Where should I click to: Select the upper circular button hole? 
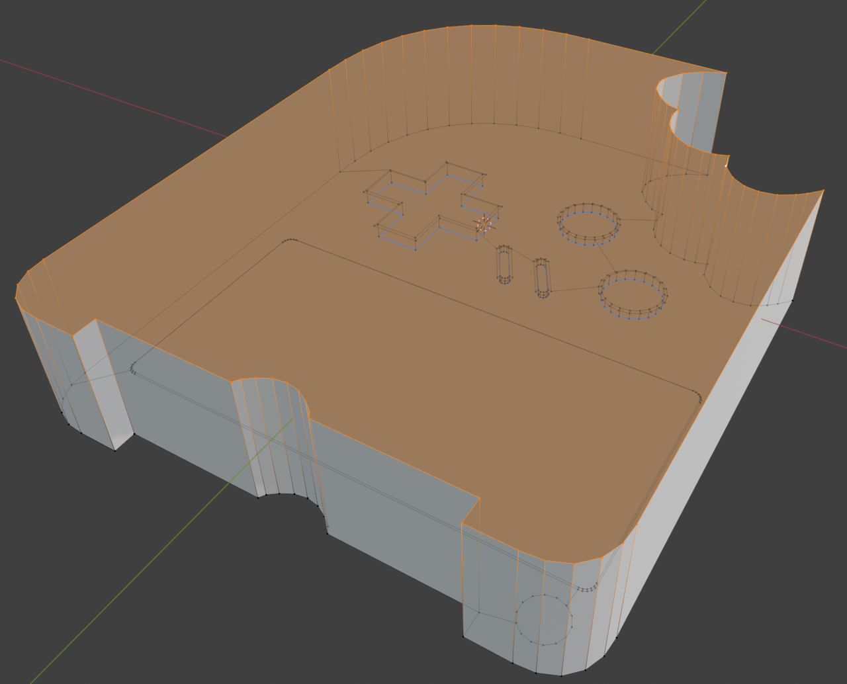[589, 224]
